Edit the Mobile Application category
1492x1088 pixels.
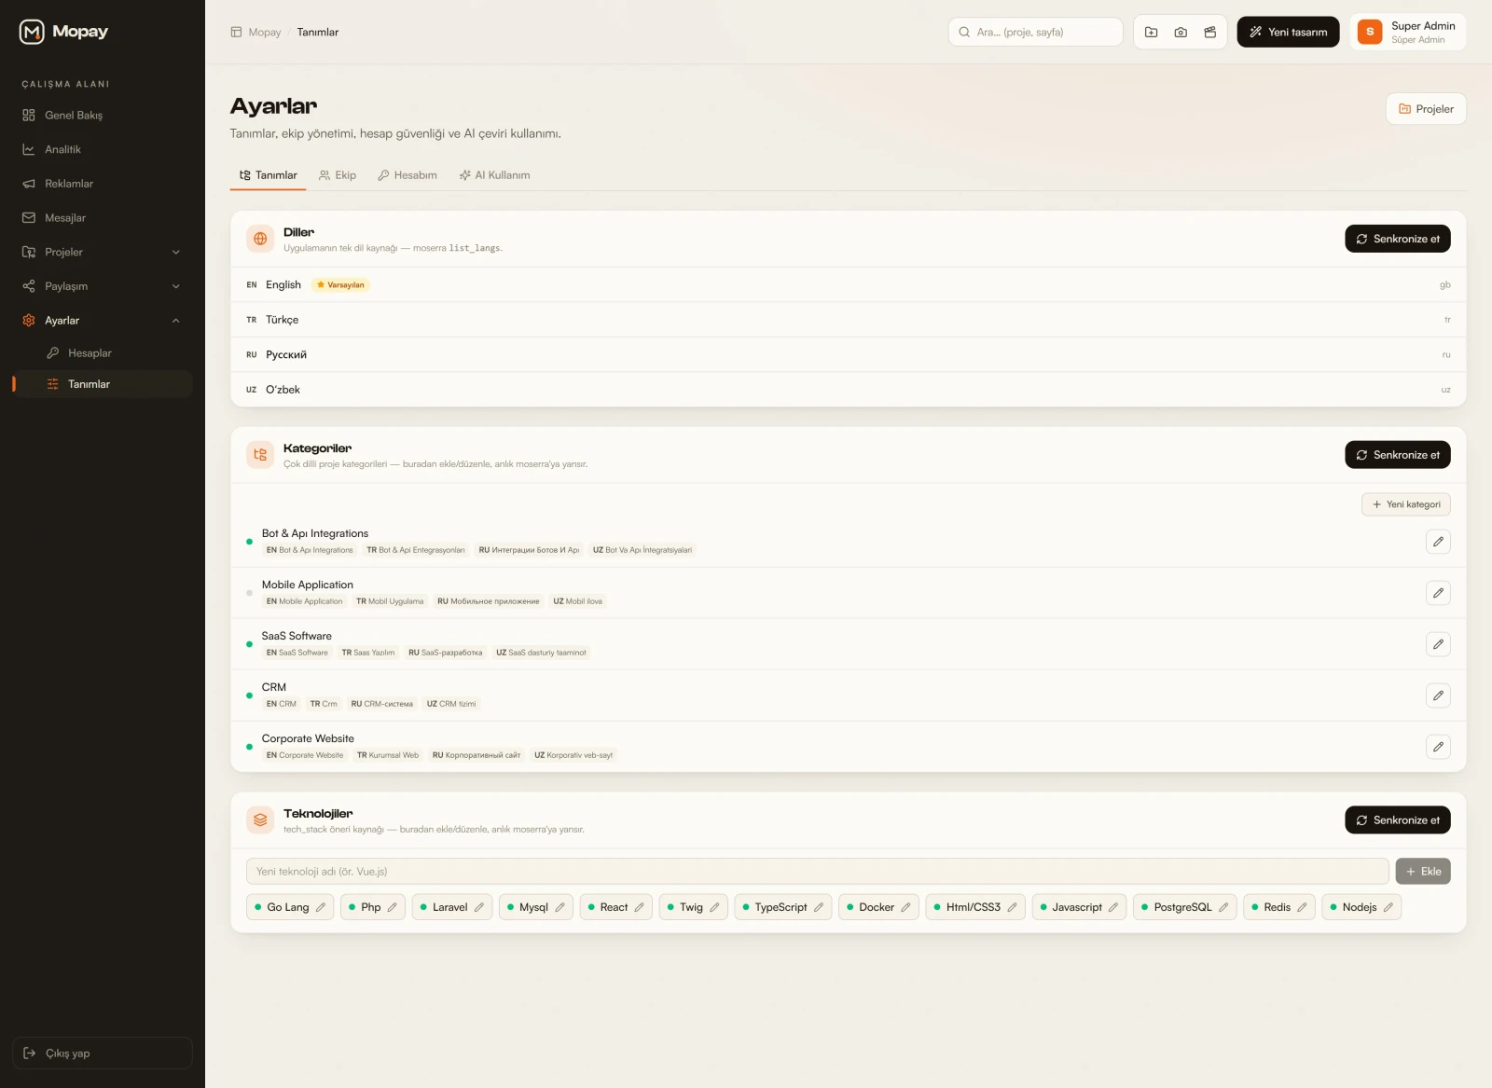click(x=1438, y=593)
